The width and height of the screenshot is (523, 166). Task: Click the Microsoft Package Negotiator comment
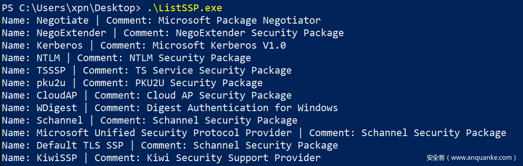point(240,21)
